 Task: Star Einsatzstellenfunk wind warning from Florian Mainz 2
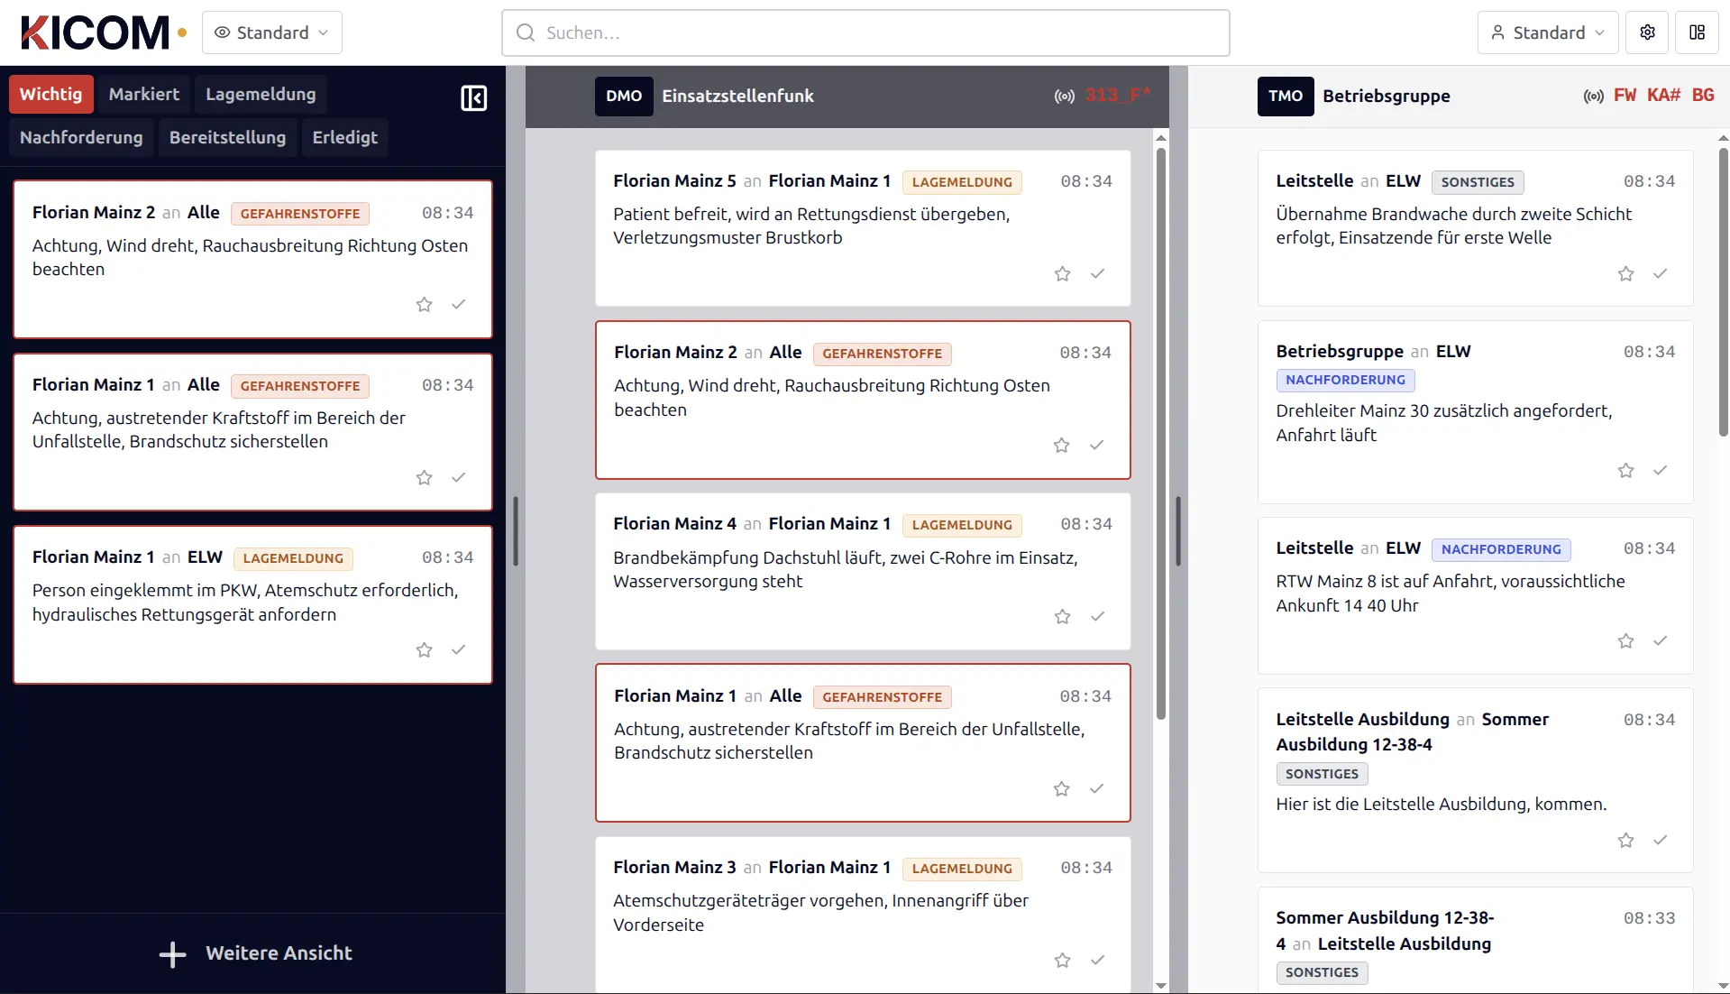[1061, 445]
